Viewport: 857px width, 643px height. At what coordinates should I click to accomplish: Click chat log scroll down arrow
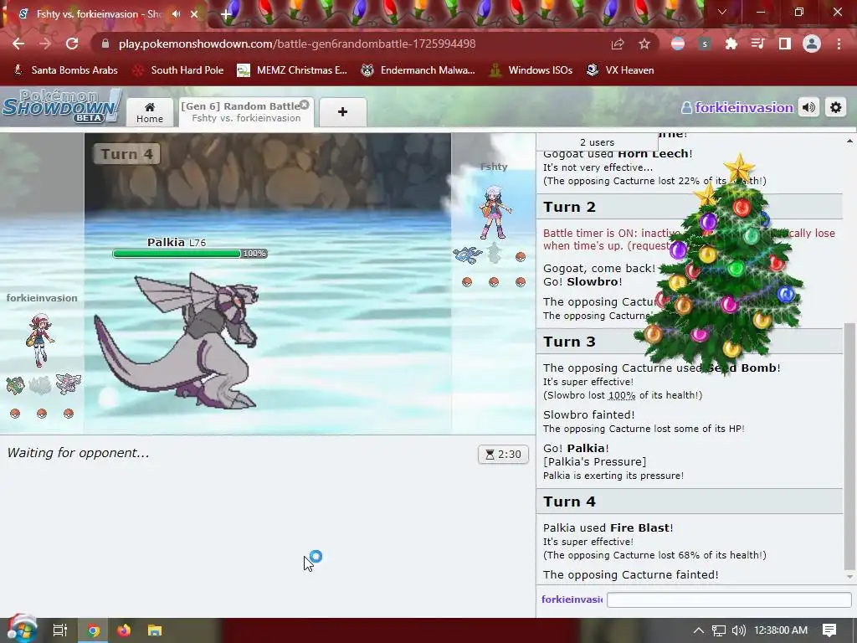[849, 576]
